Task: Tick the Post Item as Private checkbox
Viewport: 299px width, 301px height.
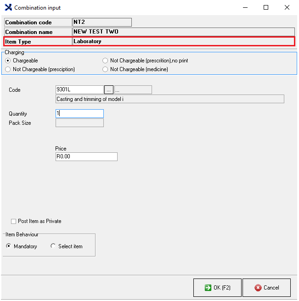Action: [13, 221]
